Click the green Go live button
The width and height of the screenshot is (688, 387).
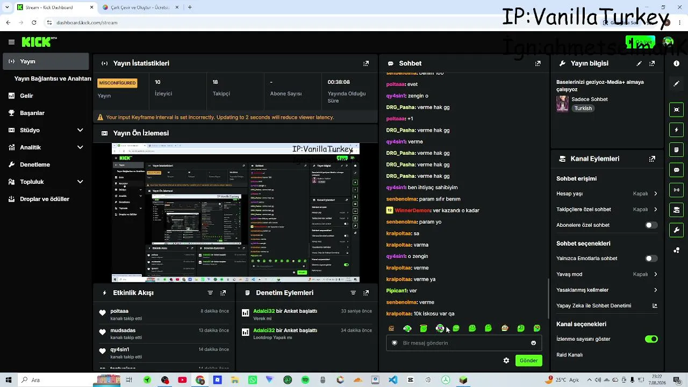coord(640,42)
